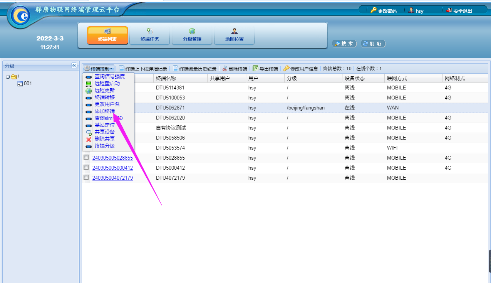The width and height of the screenshot is (491, 283).
Task: Click the 在线个数：1 counter text
Action: click(369, 69)
